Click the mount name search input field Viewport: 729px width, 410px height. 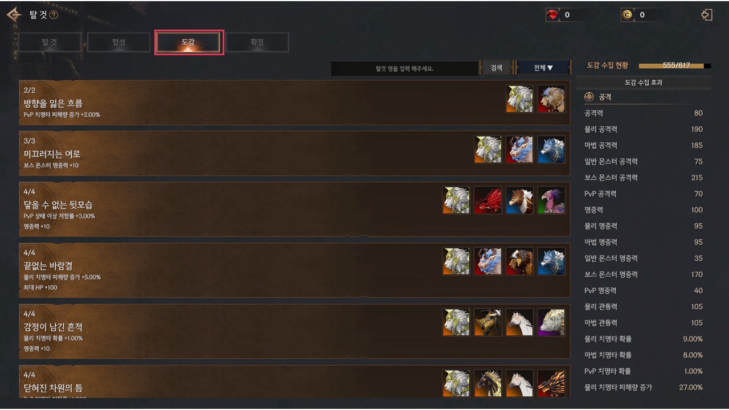pos(404,68)
